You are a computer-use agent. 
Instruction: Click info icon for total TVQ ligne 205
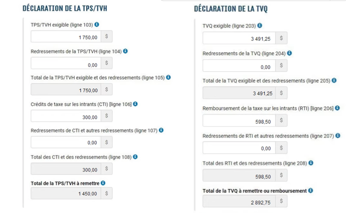[334, 81]
